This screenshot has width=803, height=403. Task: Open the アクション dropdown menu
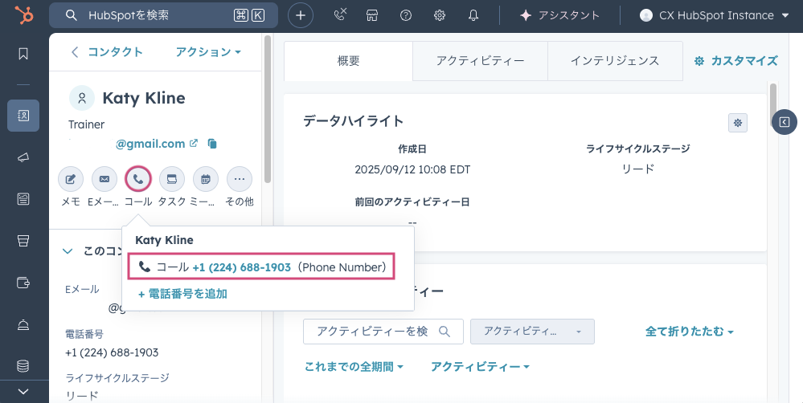tap(208, 52)
